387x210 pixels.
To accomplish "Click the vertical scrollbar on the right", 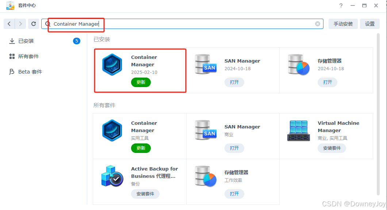I will tap(378, 114).
